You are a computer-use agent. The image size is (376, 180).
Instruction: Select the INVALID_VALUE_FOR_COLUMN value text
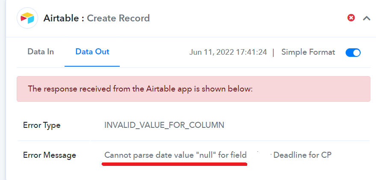click(164, 125)
